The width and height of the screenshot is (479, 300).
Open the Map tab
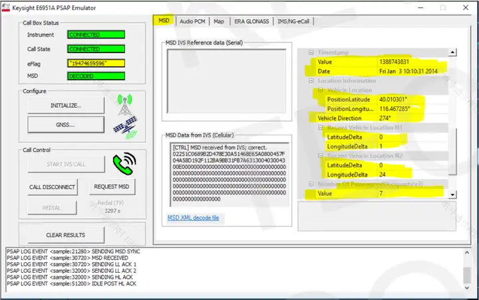(x=219, y=21)
